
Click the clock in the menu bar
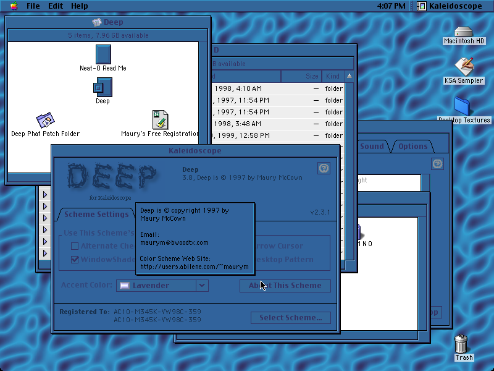click(391, 6)
